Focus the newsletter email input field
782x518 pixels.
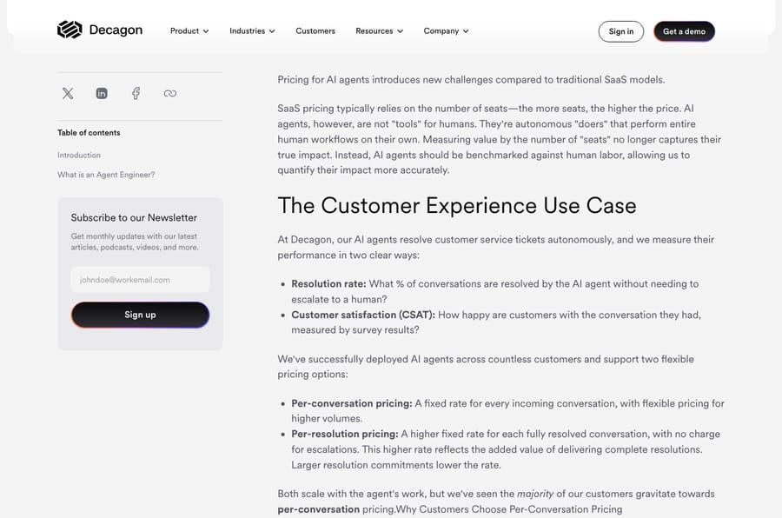click(140, 280)
